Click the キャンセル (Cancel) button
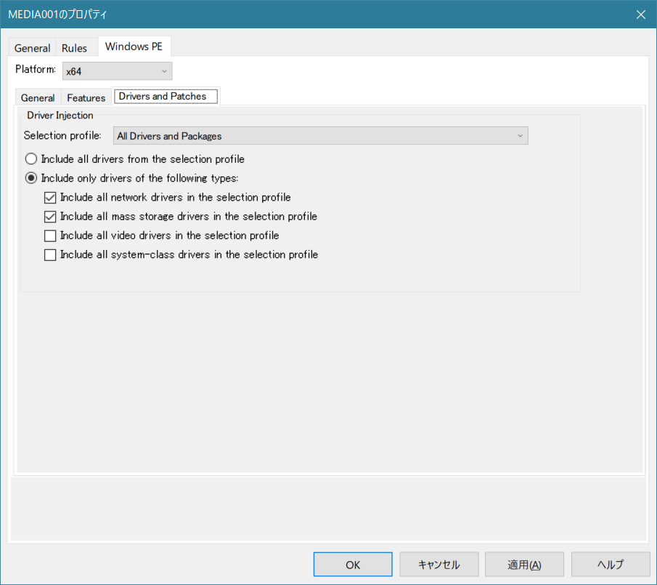 [x=439, y=565]
